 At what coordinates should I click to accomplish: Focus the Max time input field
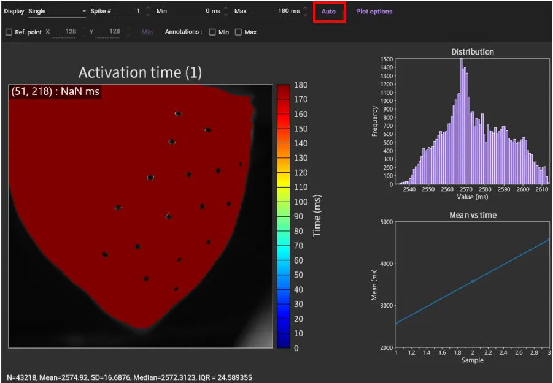pos(274,12)
